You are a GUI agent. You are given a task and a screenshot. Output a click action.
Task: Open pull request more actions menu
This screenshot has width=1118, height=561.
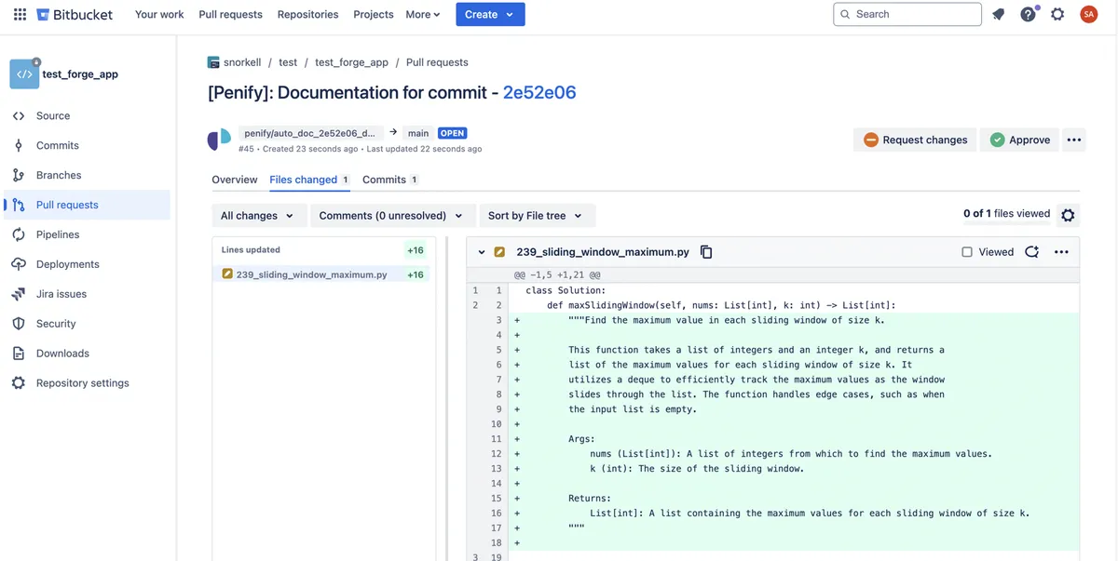[1074, 140]
